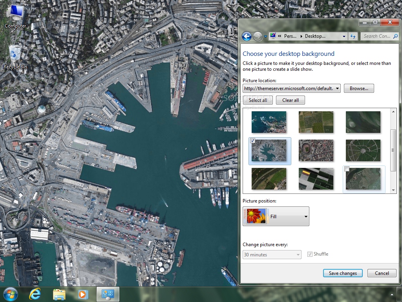
Task: Launch Internet Explorer from the taskbar
Action: [35, 294]
